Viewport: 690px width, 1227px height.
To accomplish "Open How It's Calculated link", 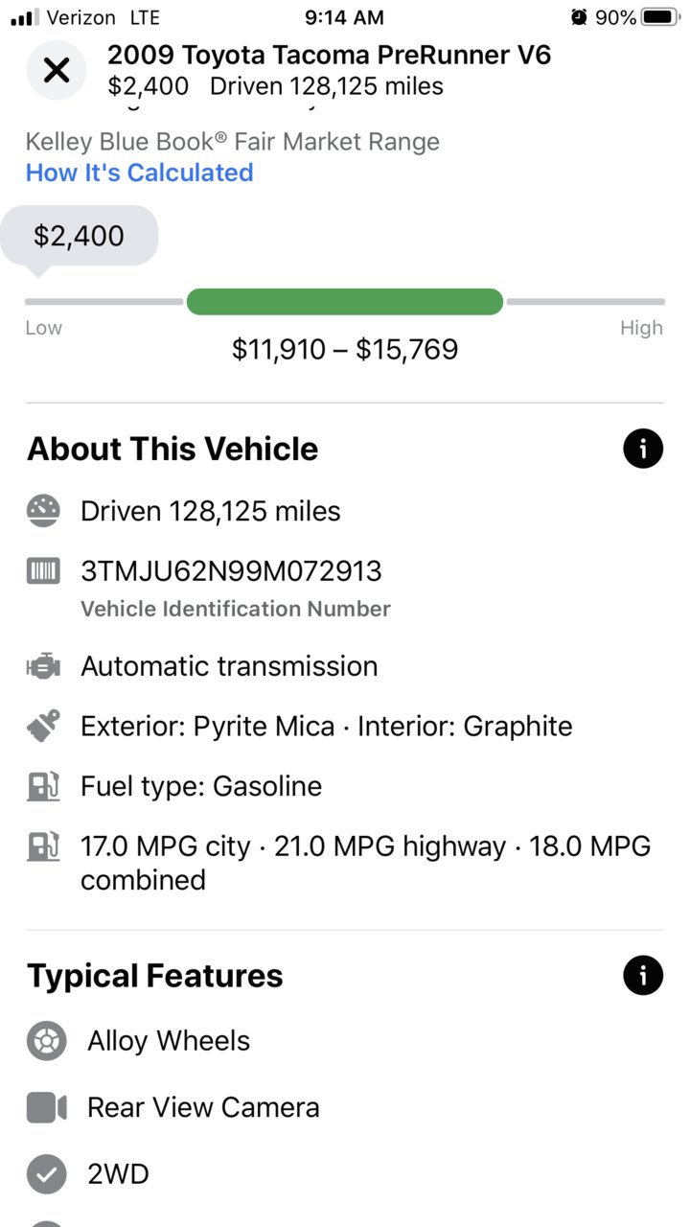I will point(140,173).
